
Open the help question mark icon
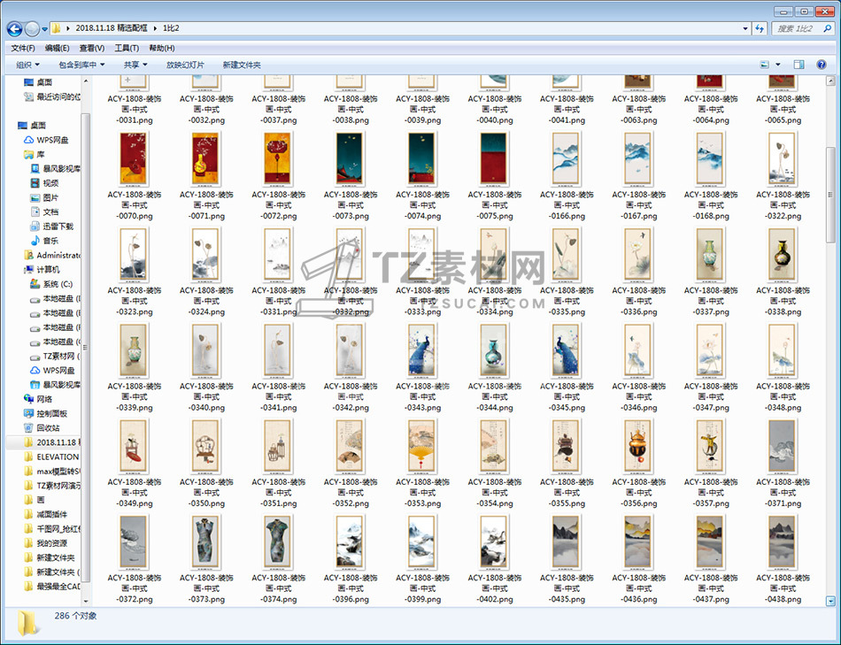coord(822,65)
